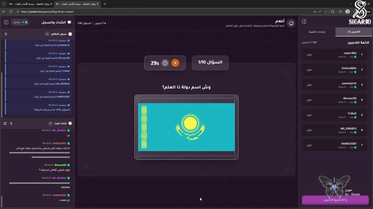Open a new browser tab
Screen dimensions: 373x209
tap(105, 4)
